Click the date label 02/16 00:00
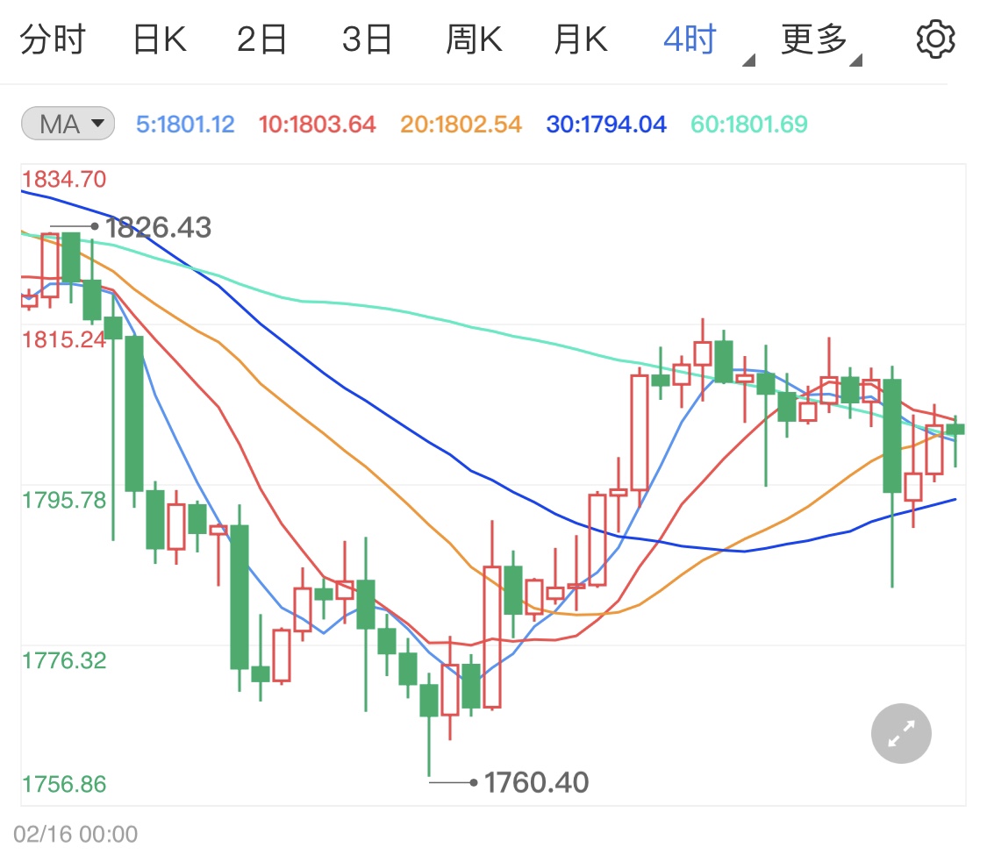Viewport: 987px width, 862px height. pos(75,834)
